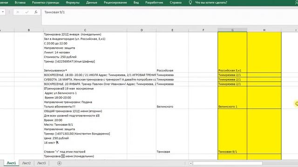The height and width of the screenshot is (167, 298).
Task: Click the line 'Адрес ул.Белинского 1'
Action: [x=61, y=93]
